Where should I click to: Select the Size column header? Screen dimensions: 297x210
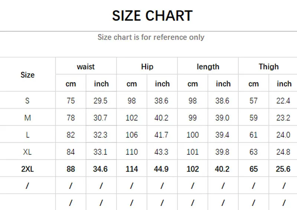click(x=27, y=75)
